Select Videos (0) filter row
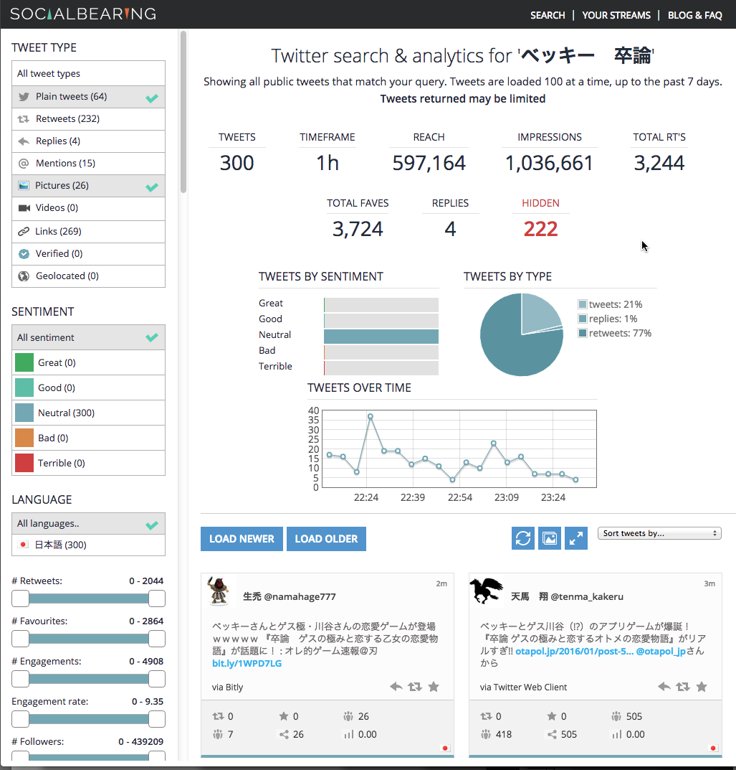 point(88,208)
